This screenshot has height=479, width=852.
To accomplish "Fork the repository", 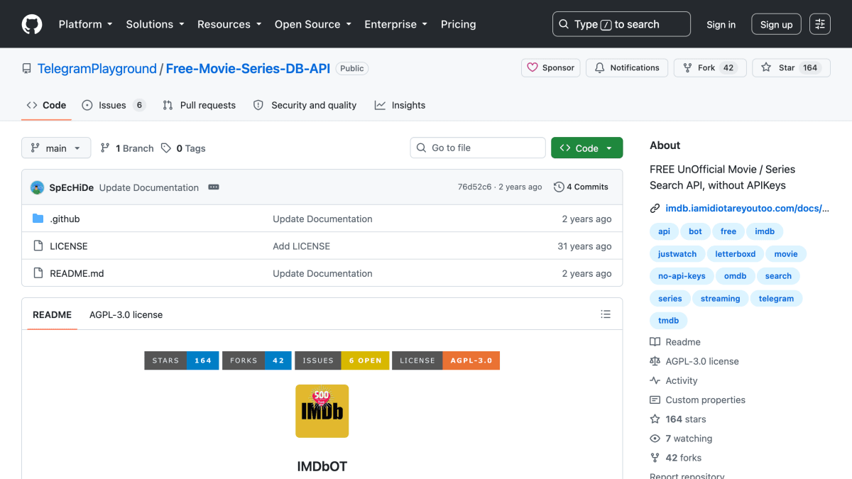I will pyautogui.click(x=709, y=67).
